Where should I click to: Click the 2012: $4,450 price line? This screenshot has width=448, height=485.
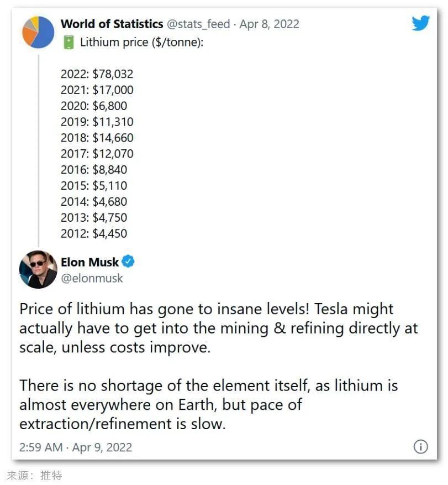pyautogui.click(x=94, y=233)
